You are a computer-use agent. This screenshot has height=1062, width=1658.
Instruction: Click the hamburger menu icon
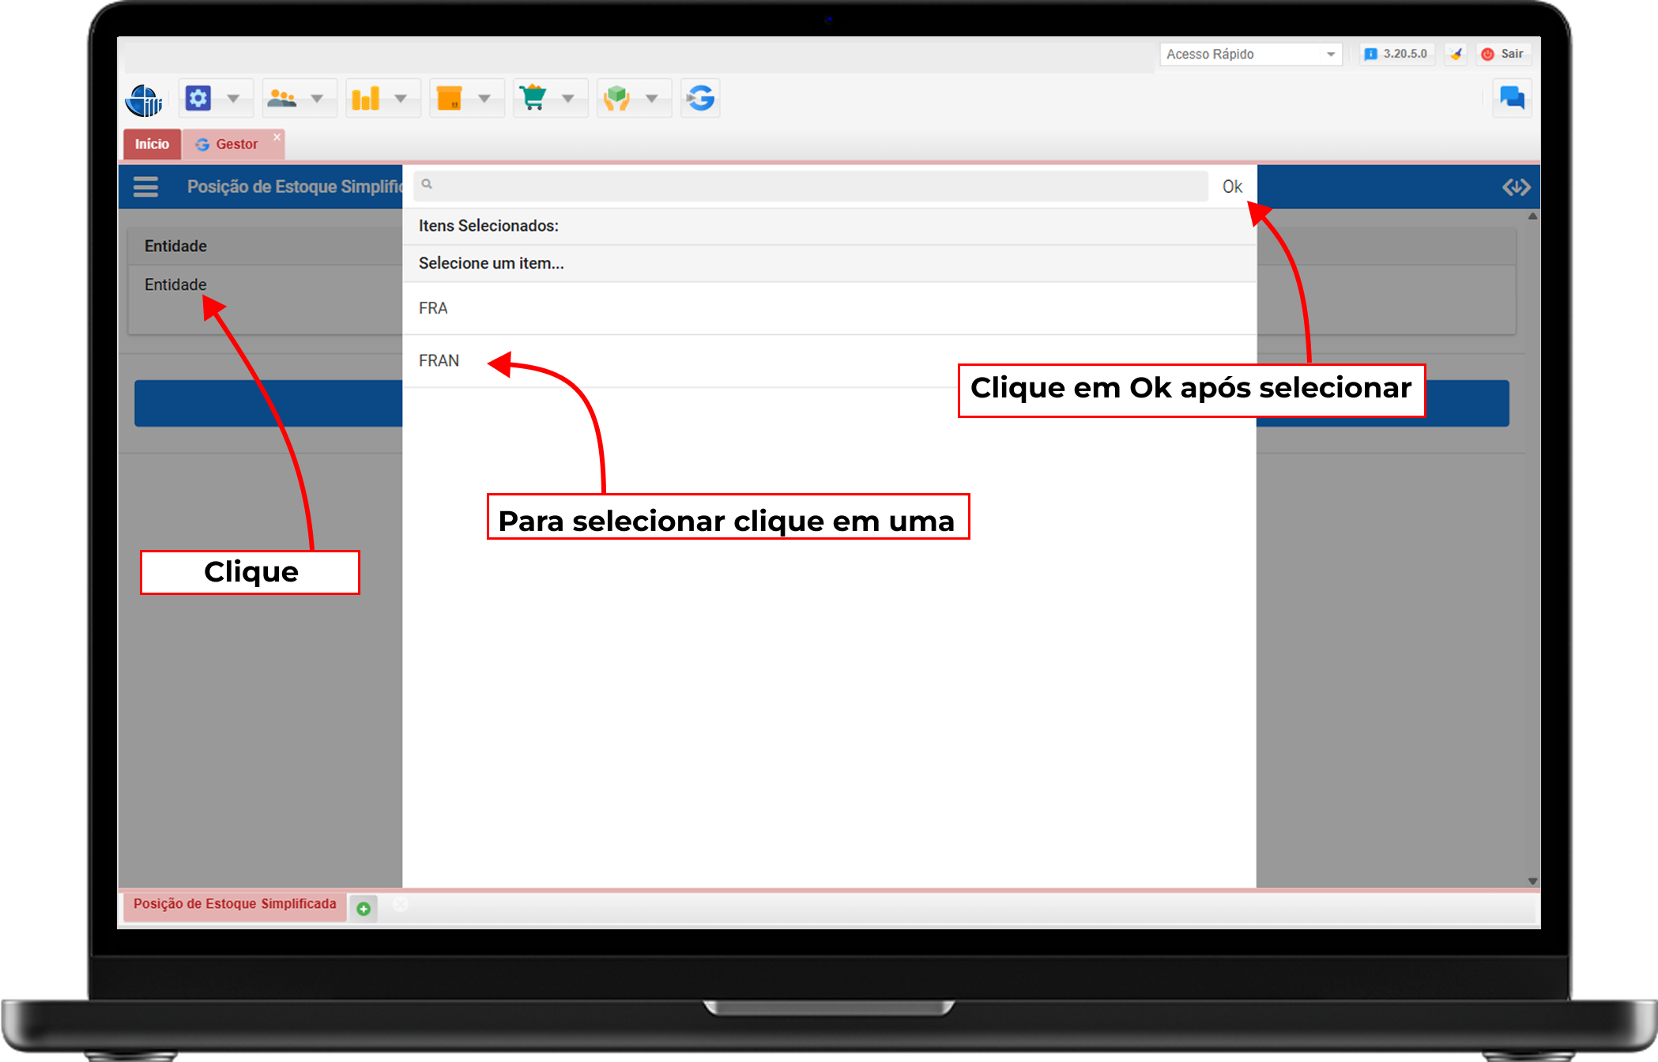tap(145, 186)
